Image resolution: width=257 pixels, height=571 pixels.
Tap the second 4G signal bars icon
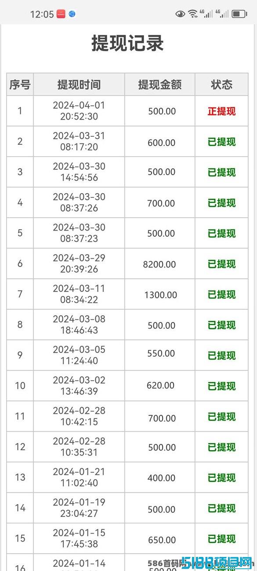pos(222,14)
